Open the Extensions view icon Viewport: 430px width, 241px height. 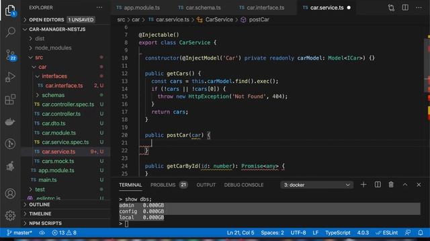pos(11,100)
